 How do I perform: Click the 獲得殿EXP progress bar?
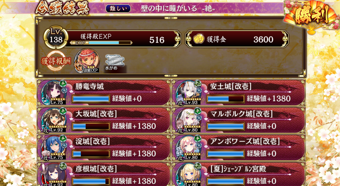(x=101, y=43)
